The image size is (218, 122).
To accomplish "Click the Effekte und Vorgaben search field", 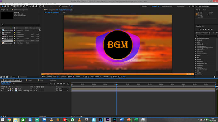I will (206, 36).
